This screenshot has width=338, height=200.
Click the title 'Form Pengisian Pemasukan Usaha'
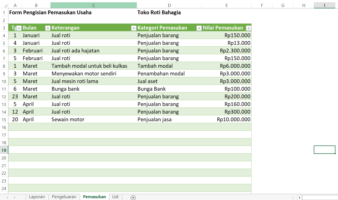[x=50, y=12]
